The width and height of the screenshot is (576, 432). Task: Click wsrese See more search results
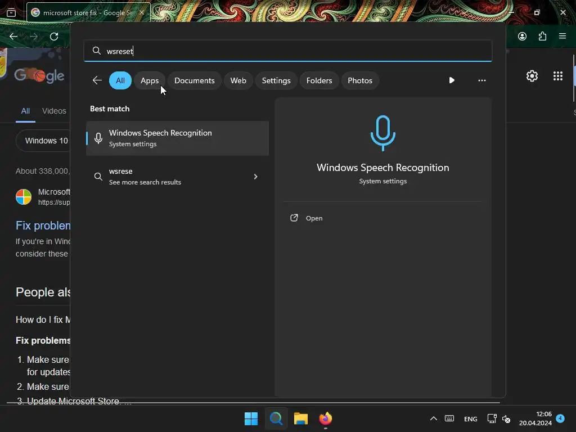[177, 177]
